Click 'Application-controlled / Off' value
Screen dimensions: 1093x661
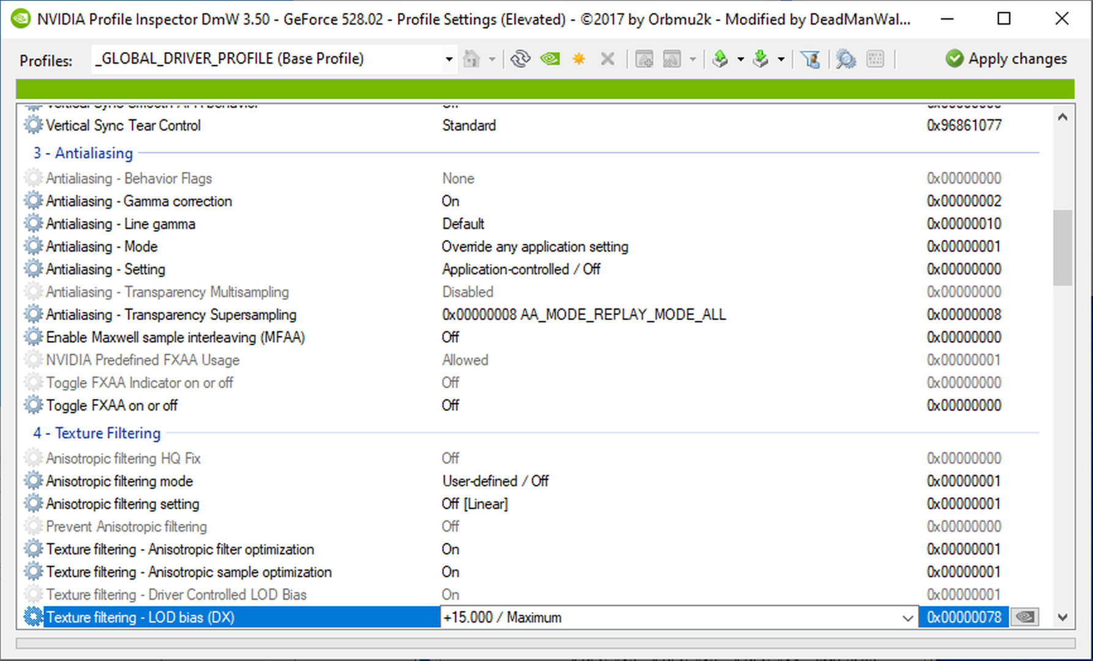[521, 269]
